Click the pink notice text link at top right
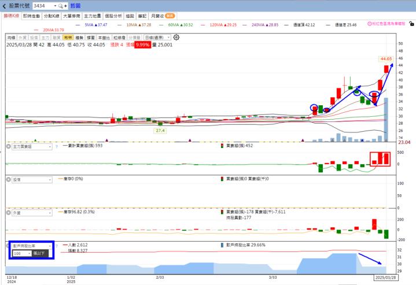This screenshot has height=285, width=416. 389,24
